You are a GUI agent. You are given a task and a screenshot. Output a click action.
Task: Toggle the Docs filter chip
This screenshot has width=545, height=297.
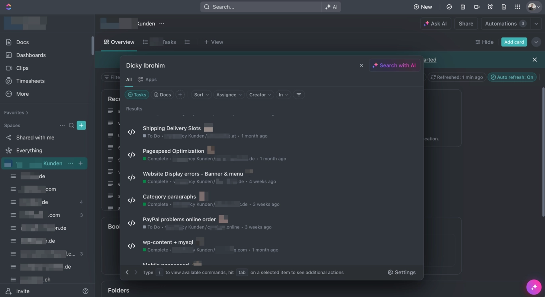[x=162, y=94]
